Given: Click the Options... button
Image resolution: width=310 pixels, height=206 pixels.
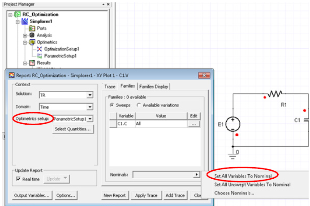Looking at the screenshot, I should tap(66, 195).
